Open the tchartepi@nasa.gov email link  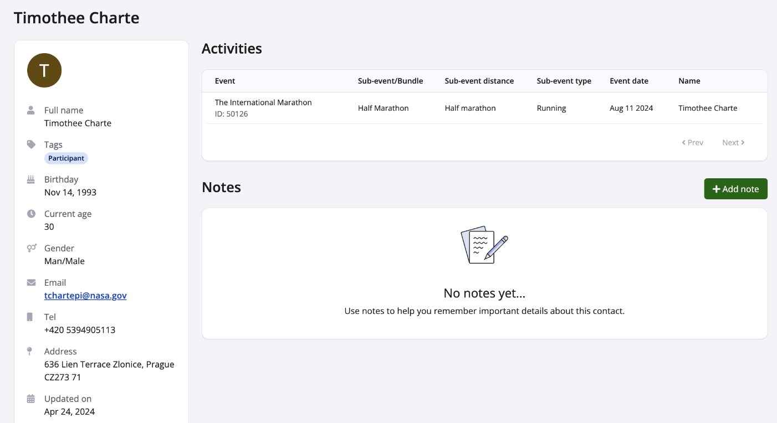[85, 296]
